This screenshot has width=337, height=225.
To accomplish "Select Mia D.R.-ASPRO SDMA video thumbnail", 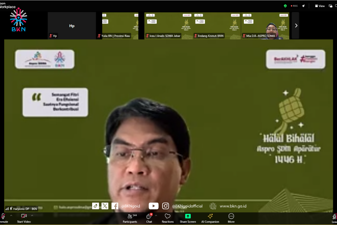I will [265, 25].
